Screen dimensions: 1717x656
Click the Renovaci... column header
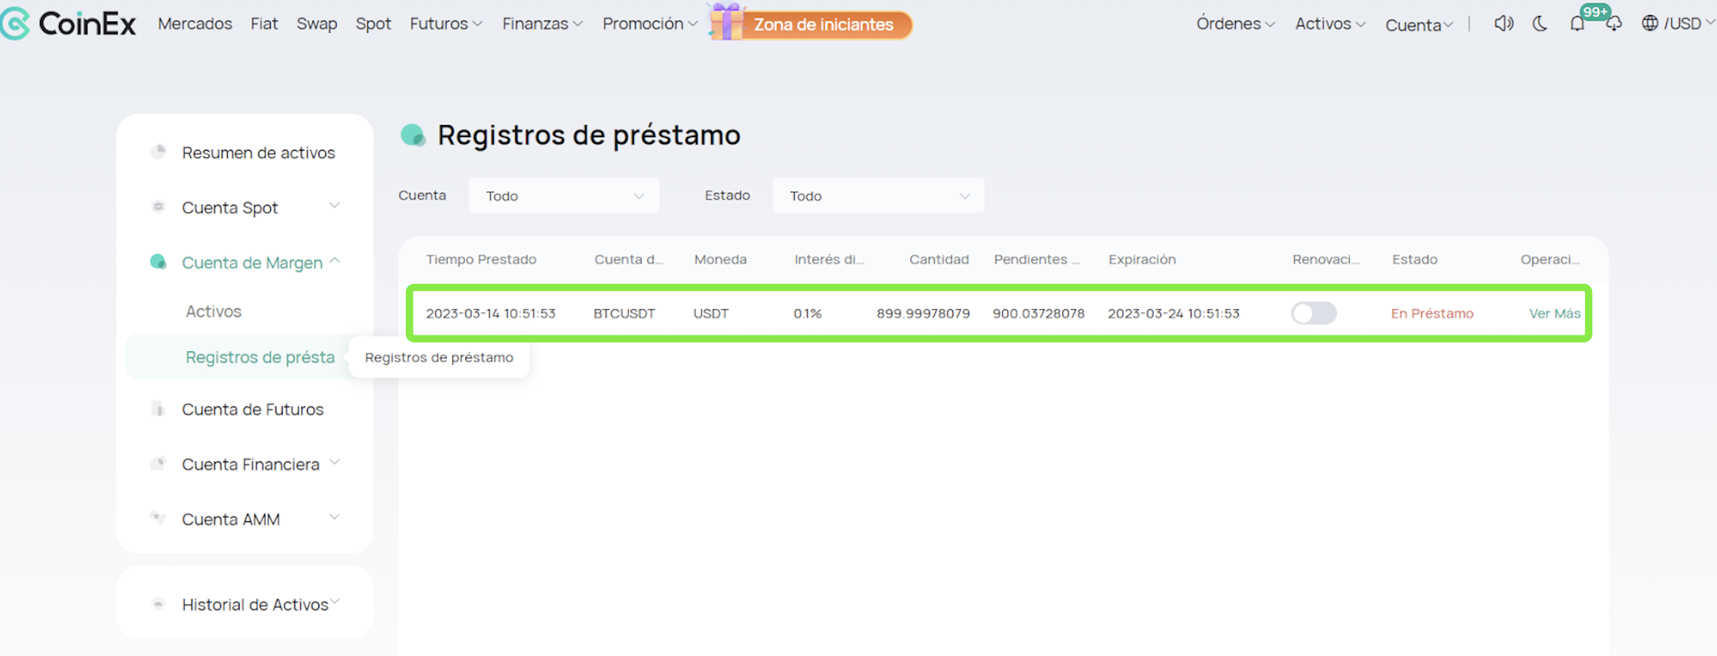pyautogui.click(x=1325, y=259)
